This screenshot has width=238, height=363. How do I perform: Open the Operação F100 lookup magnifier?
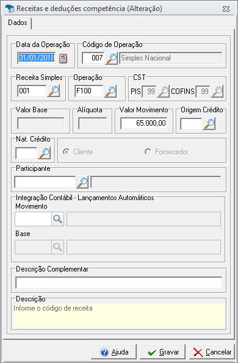coord(110,91)
